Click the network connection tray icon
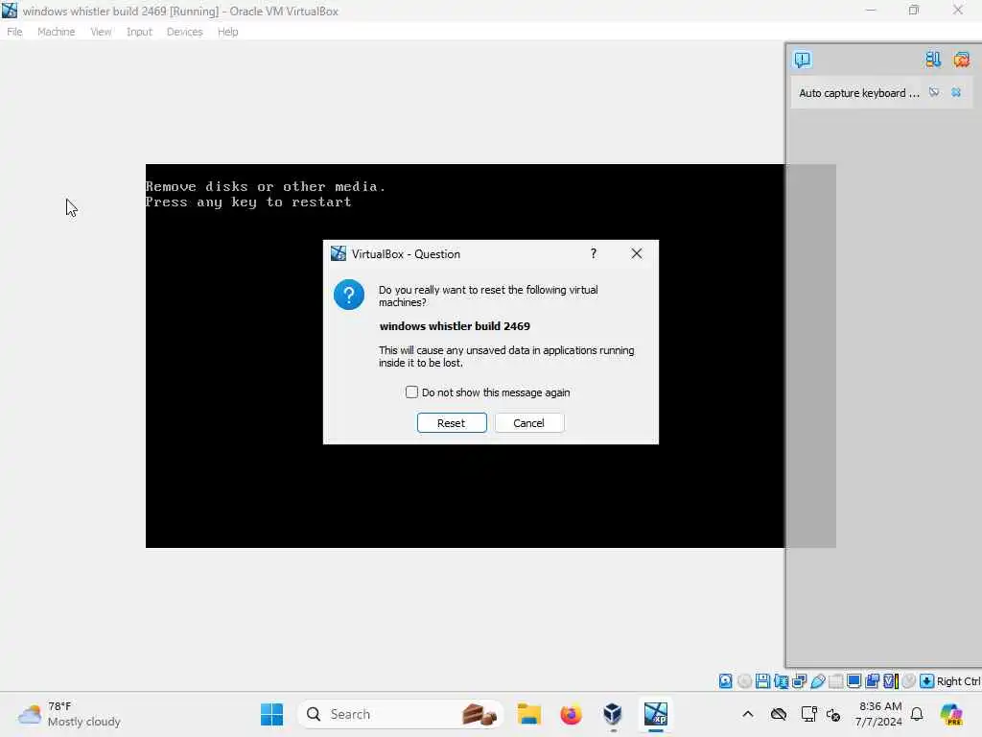 pyautogui.click(x=809, y=714)
